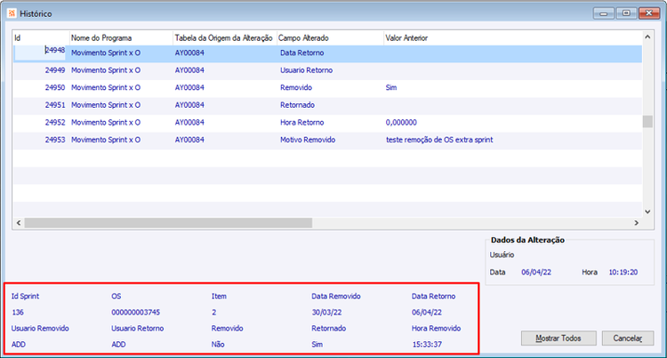667x358 pixels.
Task: Click the 0,000000 previous value cell
Action: (x=401, y=122)
